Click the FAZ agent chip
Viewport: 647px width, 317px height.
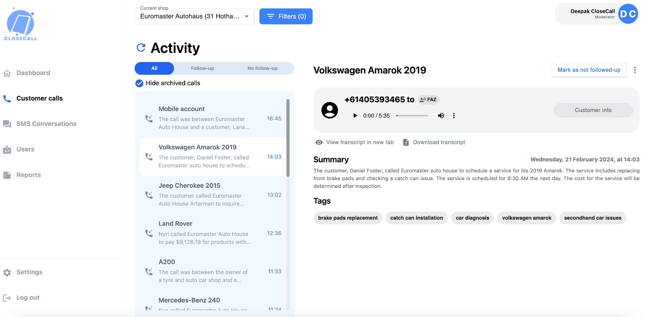pos(428,100)
